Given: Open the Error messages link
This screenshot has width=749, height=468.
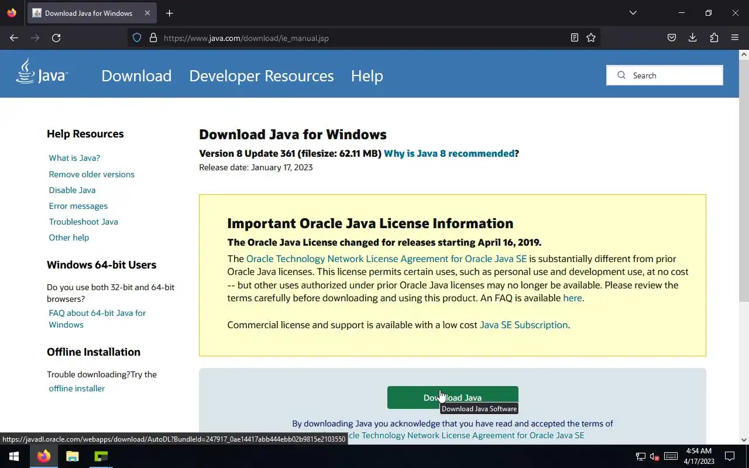Looking at the screenshot, I should click(x=78, y=206).
